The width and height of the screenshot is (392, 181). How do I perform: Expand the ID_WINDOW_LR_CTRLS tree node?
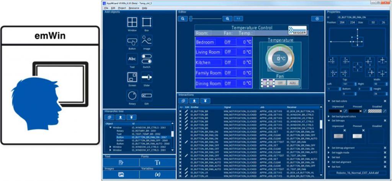coord(111,147)
